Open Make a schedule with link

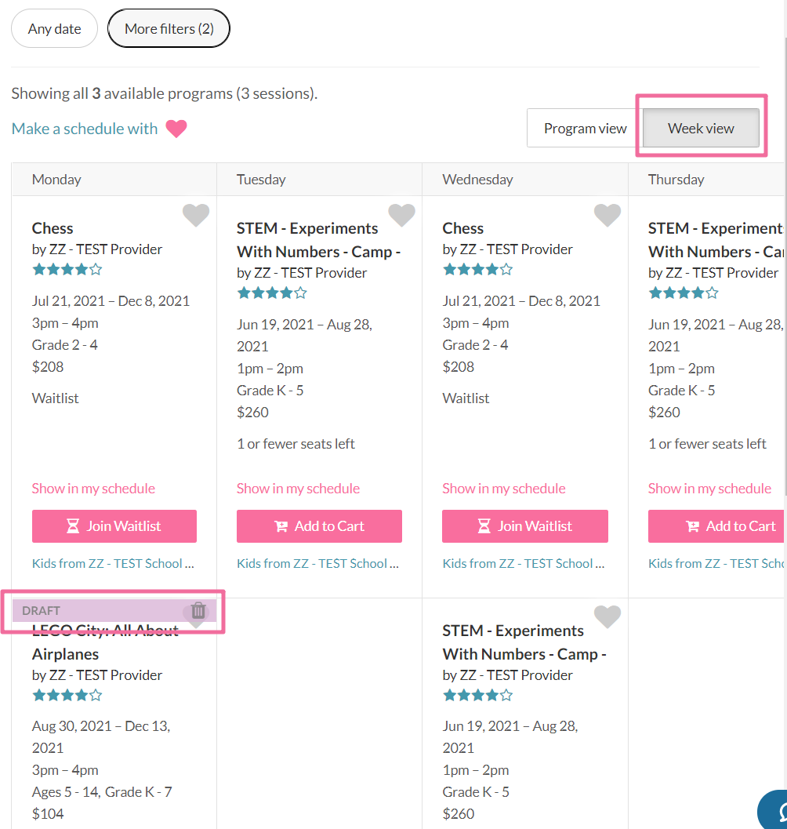(85, 129)
